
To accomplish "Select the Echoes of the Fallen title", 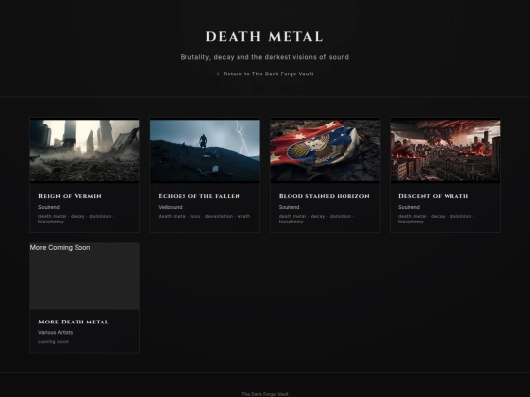I will (x=199, y=196).
